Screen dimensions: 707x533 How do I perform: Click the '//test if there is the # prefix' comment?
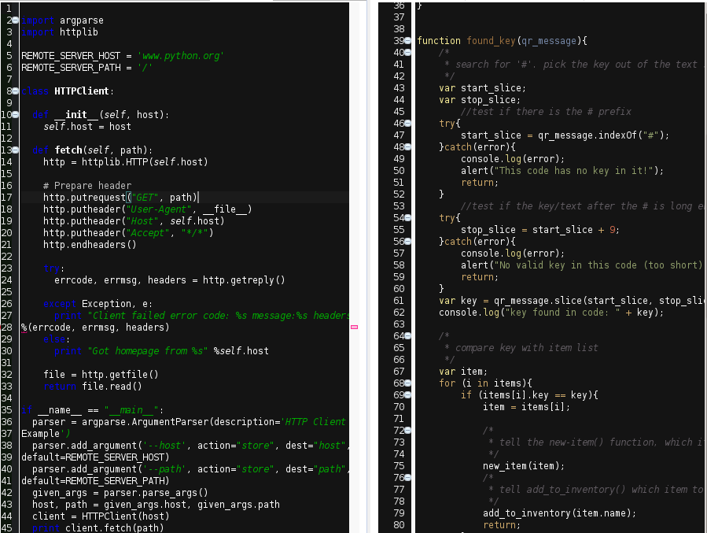coord(546,112)
